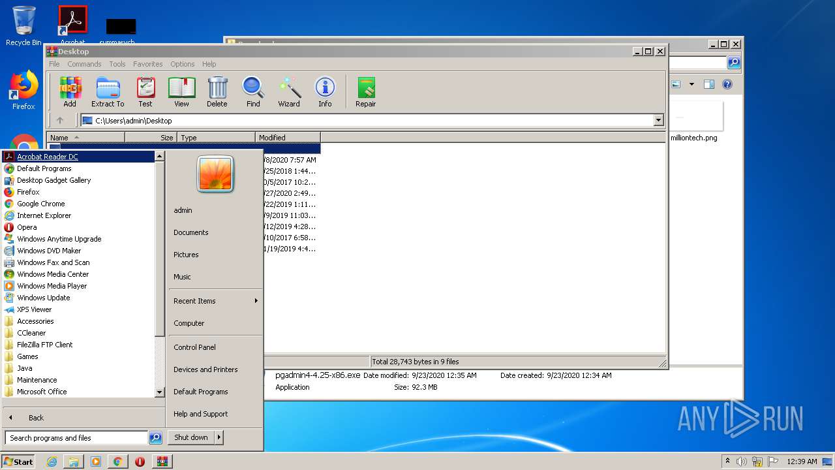
Task: Open Windows DVD Maker
Action: click(78, 251)
